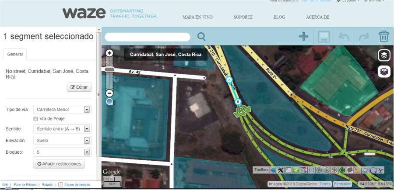Image resolution: width=394 pixels, height=190 pixels.
Task: Click the Toolbox Google 'G' icon
Action: (x=373, y=170)
